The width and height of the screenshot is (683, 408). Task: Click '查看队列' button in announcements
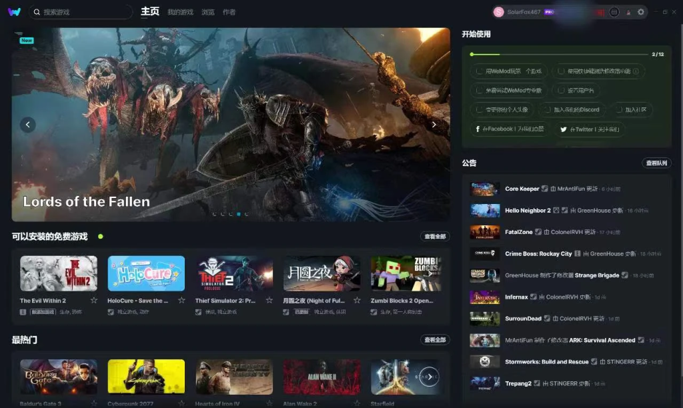pos(656,163)
